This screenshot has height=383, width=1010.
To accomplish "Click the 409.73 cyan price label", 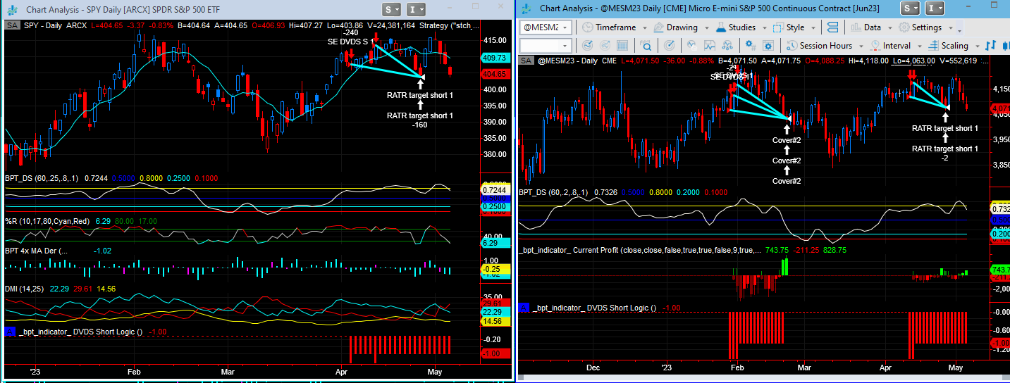I will click(494, 58).
